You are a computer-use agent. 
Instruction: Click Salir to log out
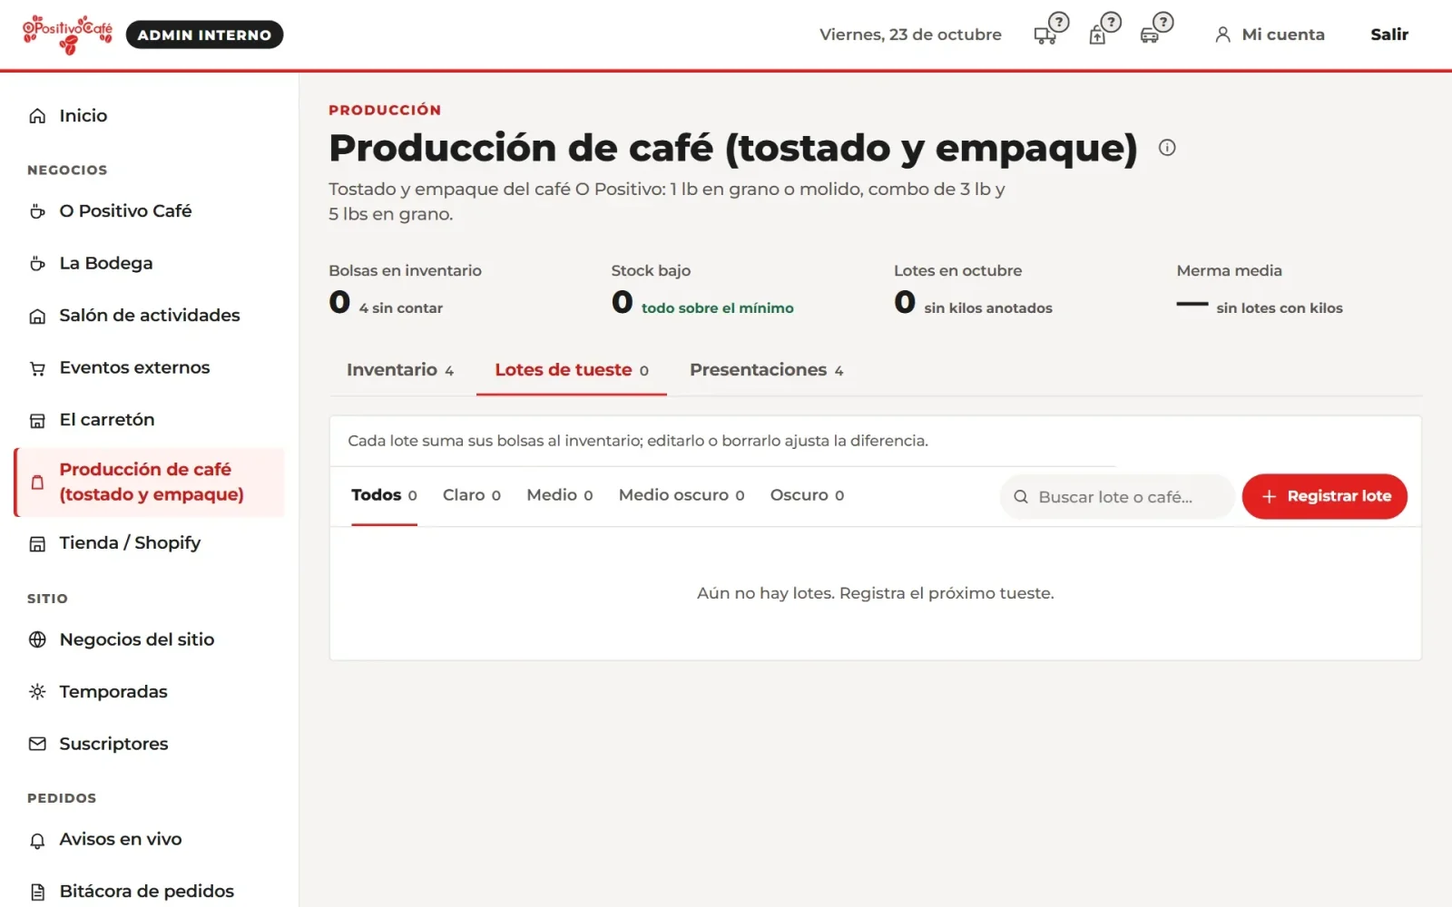1388,34
